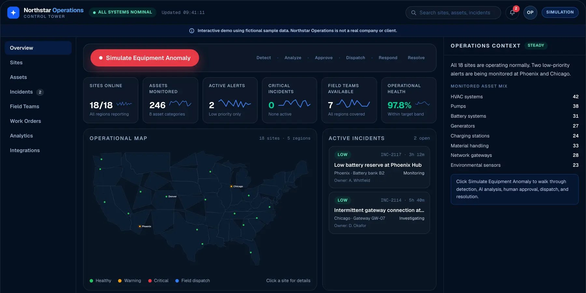Click the Generators asset row
Viewport: 586px width, 293px height.
[x=514, y=126]
